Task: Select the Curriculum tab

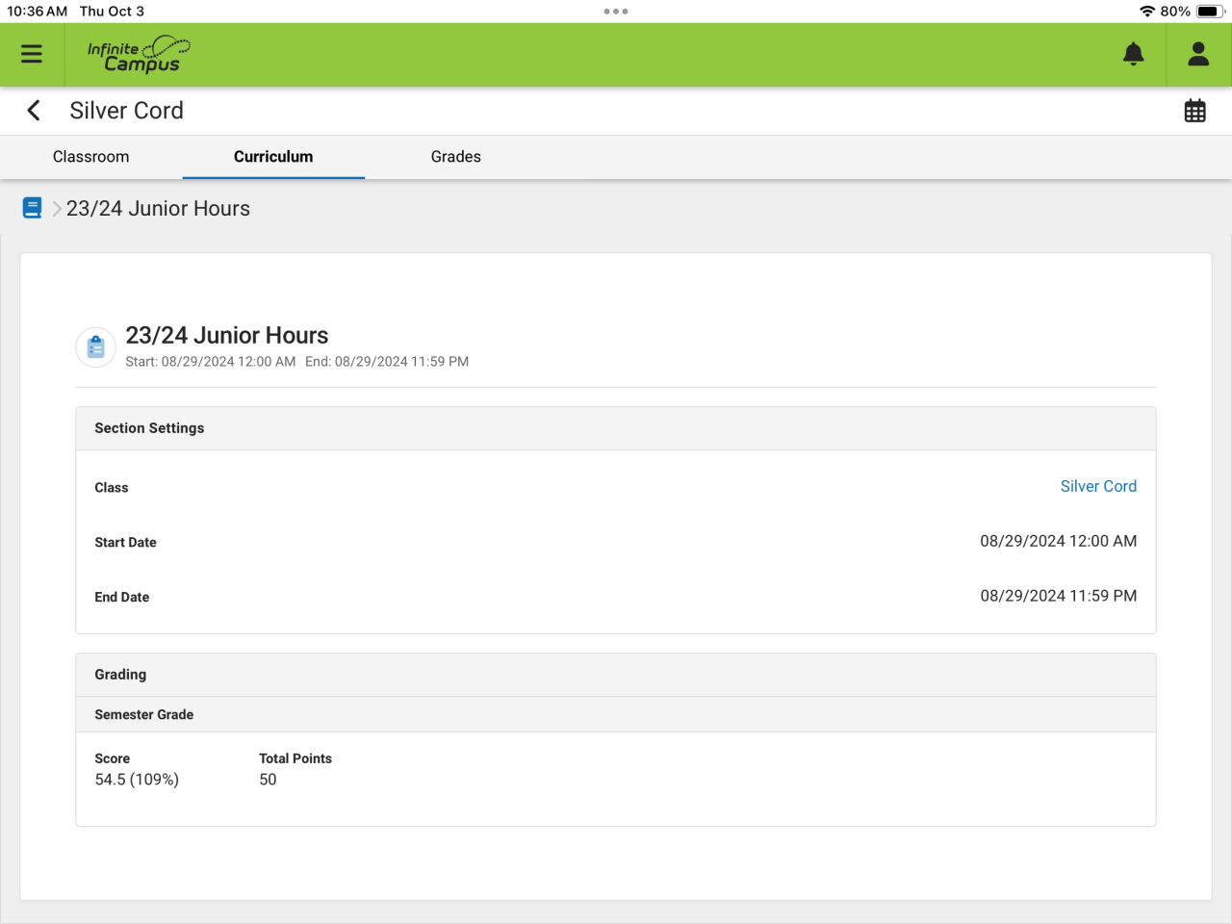Action: pos(273,157)
